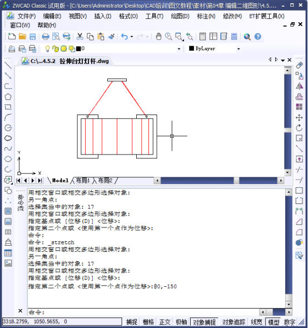Toggle 栅格 grid display in status bar
This screenshot has width=308, height=328.
point(148,322)
